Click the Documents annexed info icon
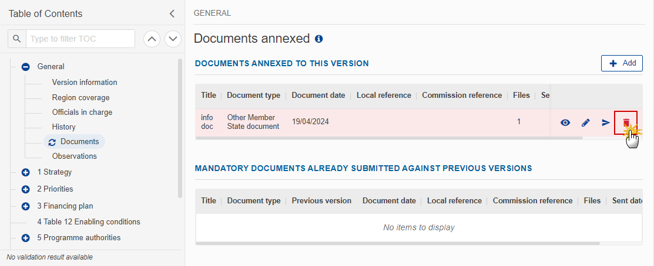The image size is (654, 266). pos(319,39)
